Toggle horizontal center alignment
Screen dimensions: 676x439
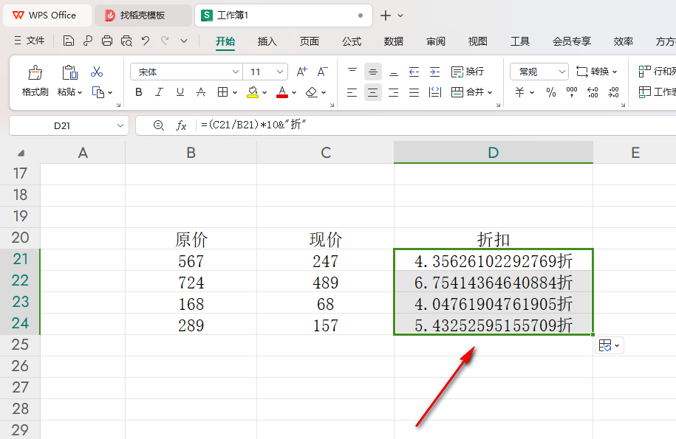[x=373, y=92]
